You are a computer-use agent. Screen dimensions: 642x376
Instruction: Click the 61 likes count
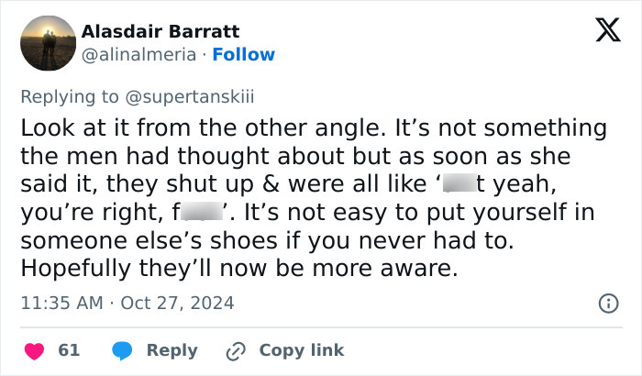[69, 350]
